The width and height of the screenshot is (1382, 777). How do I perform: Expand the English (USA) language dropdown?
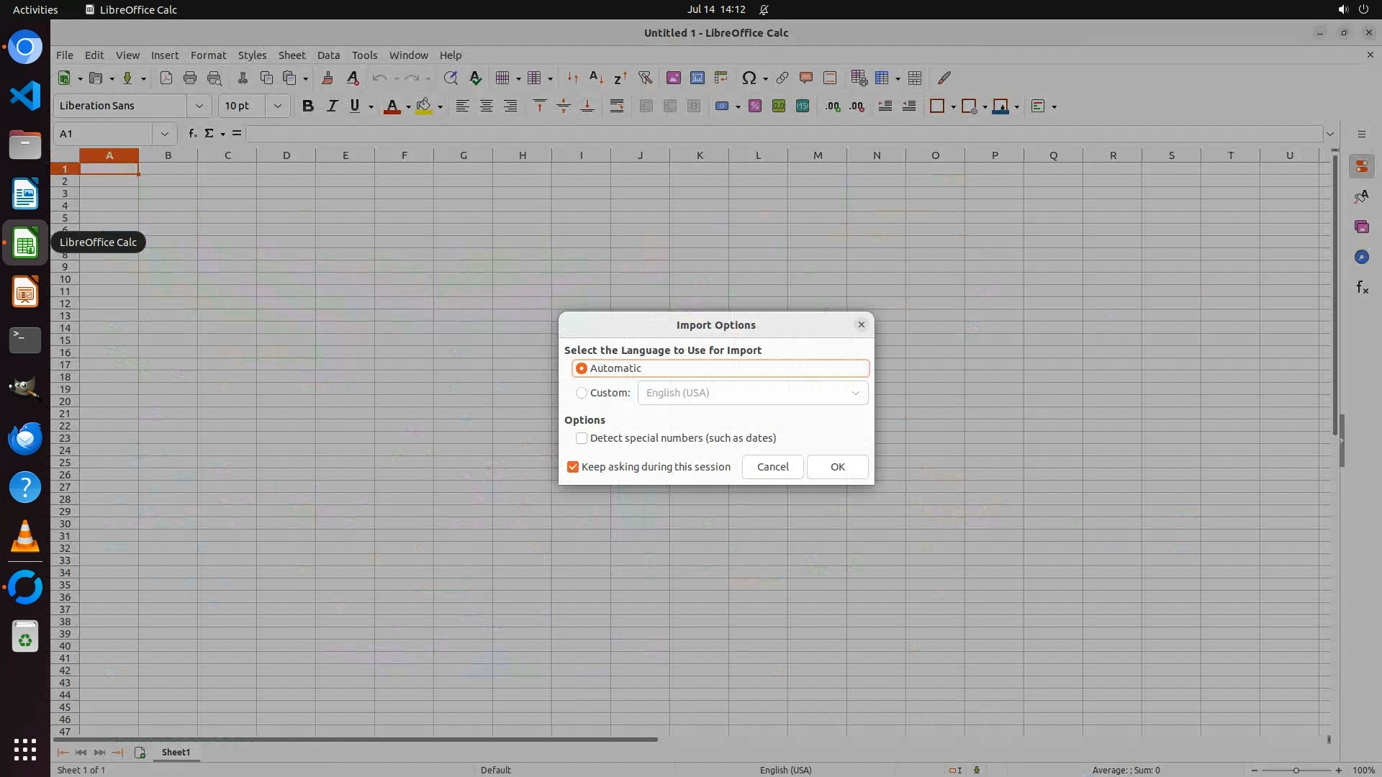pos(855,393)
